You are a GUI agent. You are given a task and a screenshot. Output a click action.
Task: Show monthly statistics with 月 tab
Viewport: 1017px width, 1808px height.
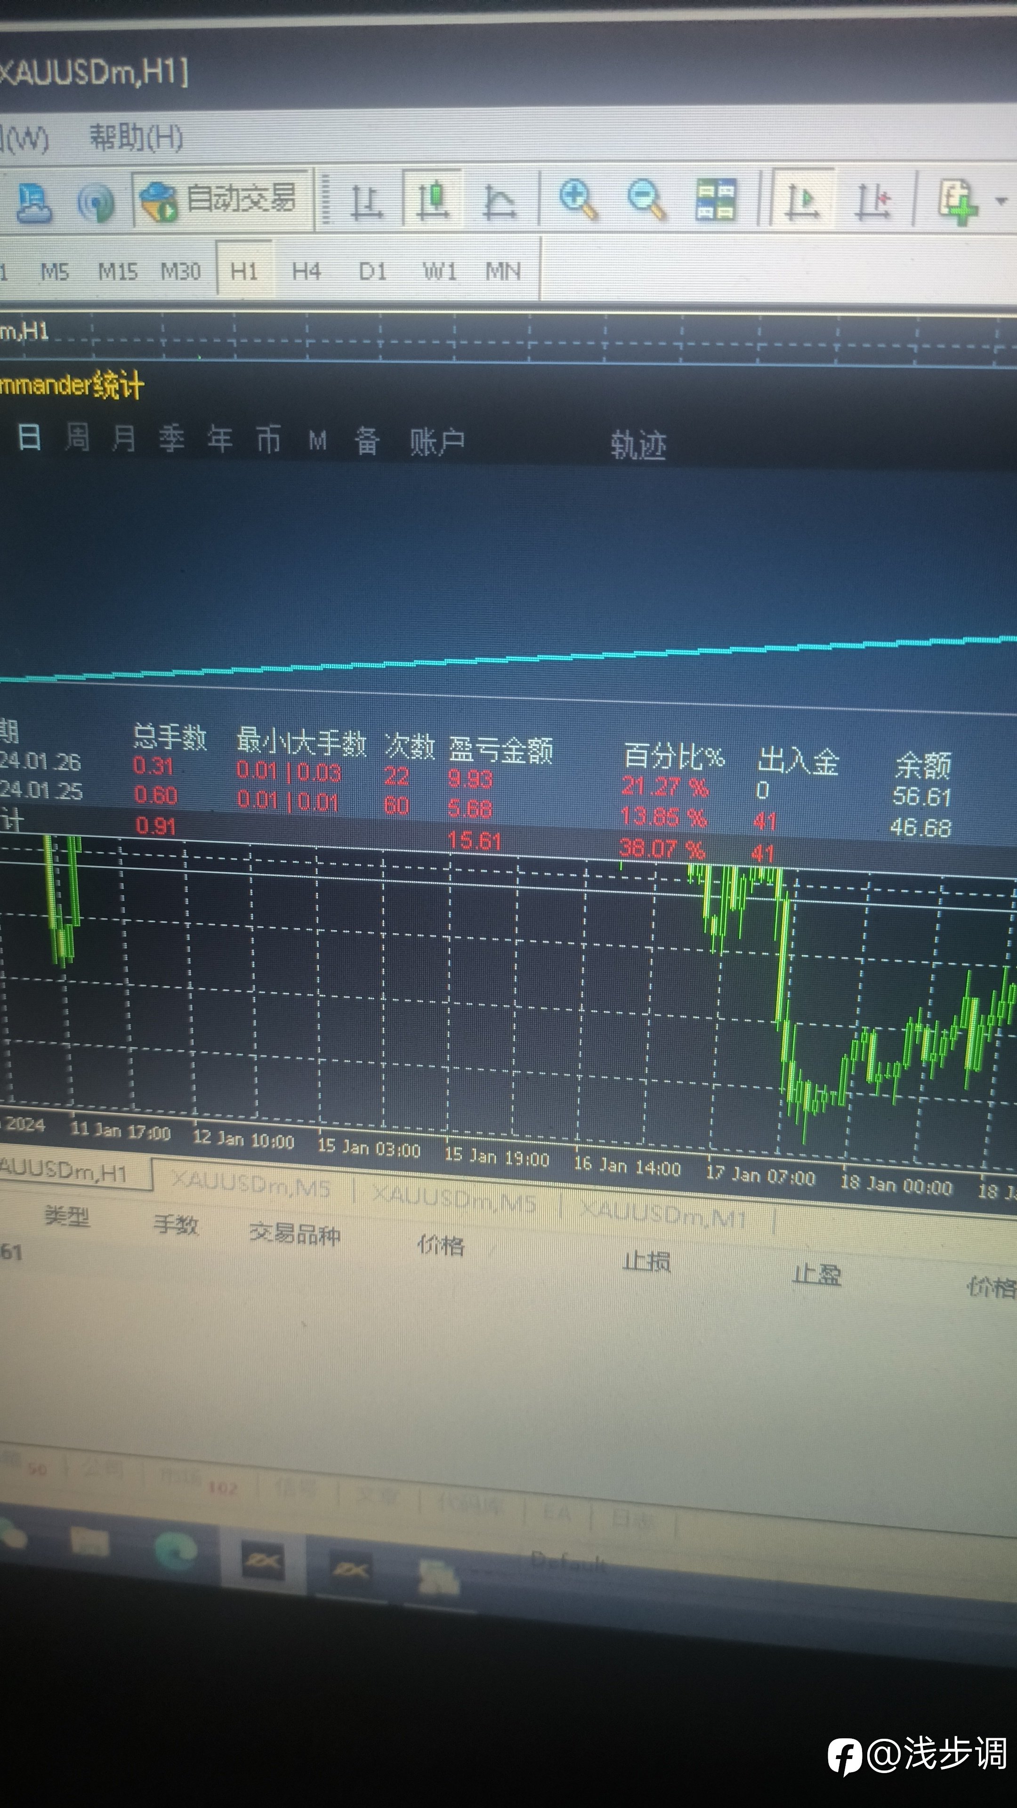tap(124, 439)
